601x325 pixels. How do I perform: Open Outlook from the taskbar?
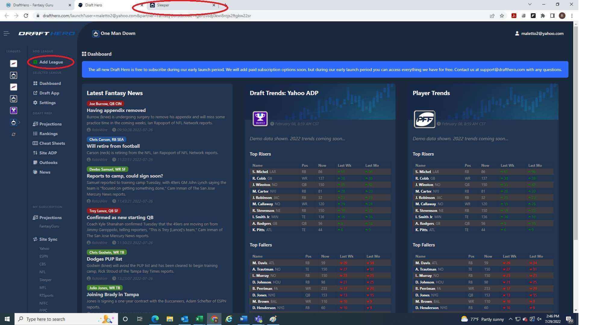tap(184, 319)
